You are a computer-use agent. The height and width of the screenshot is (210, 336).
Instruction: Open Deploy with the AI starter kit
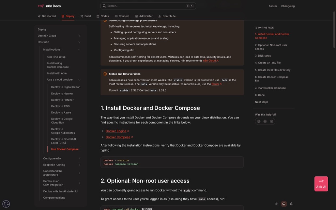coord(61,191)
